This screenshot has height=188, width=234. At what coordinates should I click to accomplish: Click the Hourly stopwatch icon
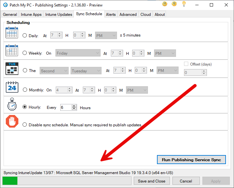[12, 104]
